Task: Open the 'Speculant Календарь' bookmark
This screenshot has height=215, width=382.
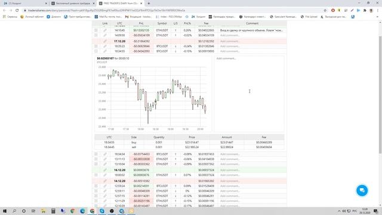Action: (283, 17)
